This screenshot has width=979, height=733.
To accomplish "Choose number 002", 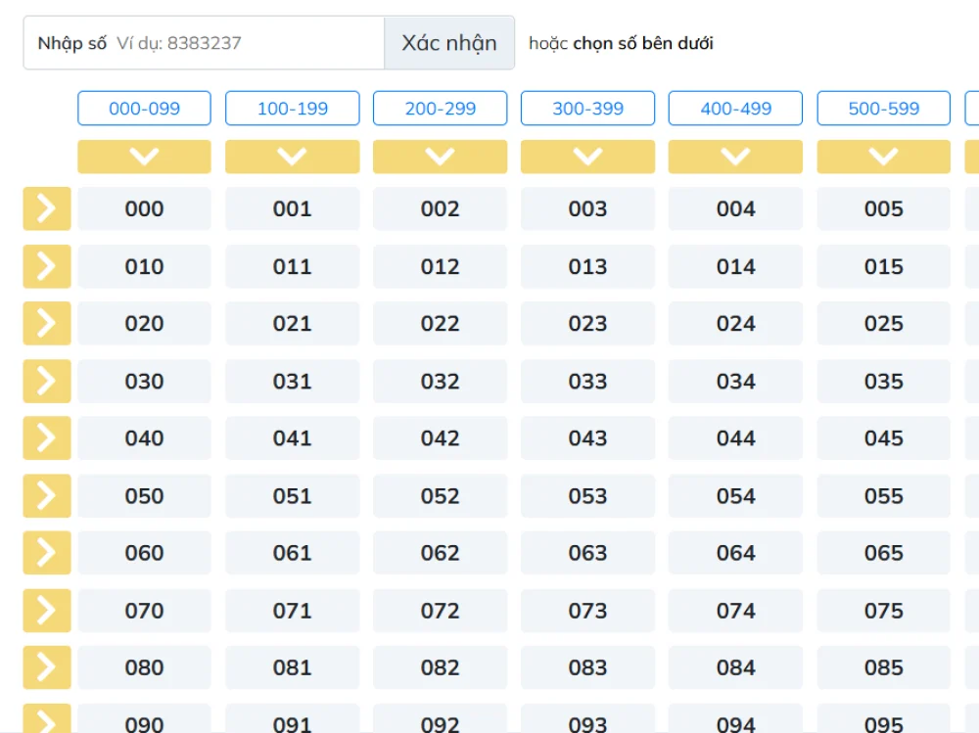I will click(x=441, y=208).
